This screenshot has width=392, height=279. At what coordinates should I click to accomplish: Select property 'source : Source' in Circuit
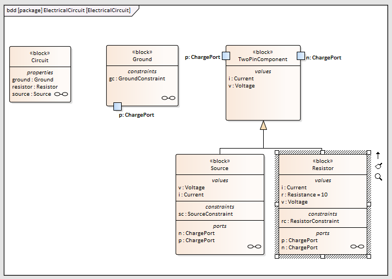click(31, 94)
